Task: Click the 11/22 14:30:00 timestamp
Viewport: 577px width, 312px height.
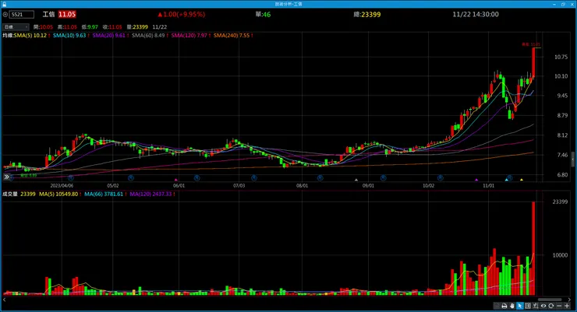Action: coord(476,14)
